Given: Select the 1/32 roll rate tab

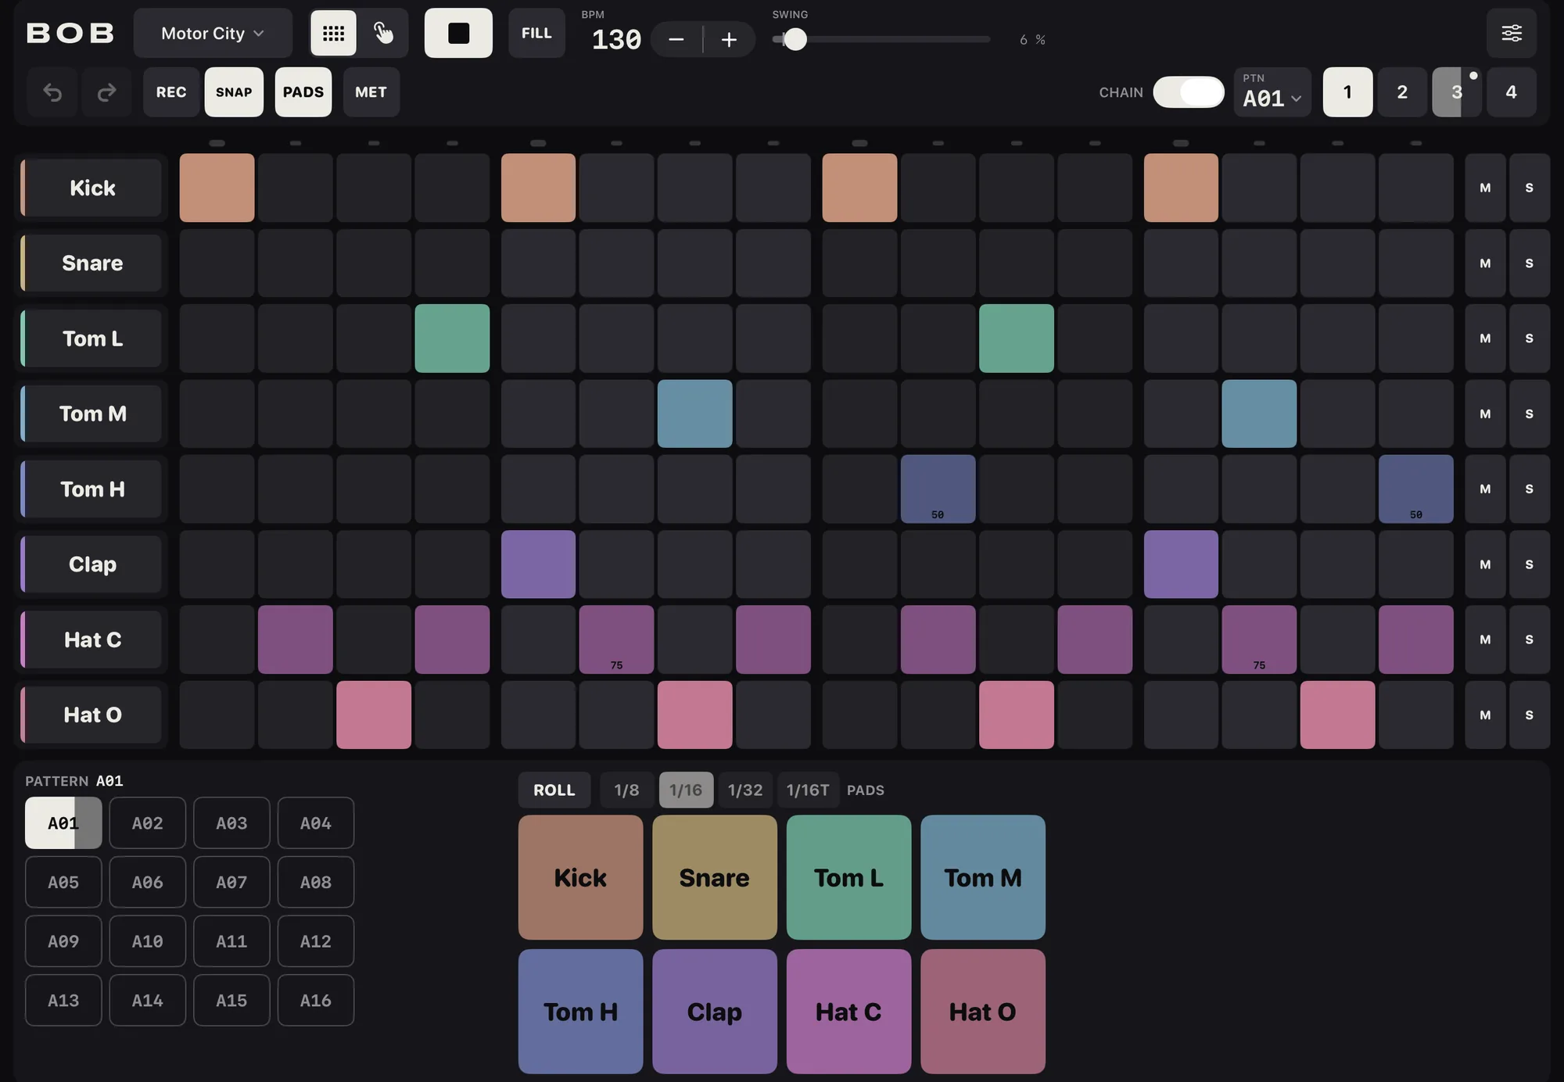Looking at the screenshot, I should click(745, 790).
